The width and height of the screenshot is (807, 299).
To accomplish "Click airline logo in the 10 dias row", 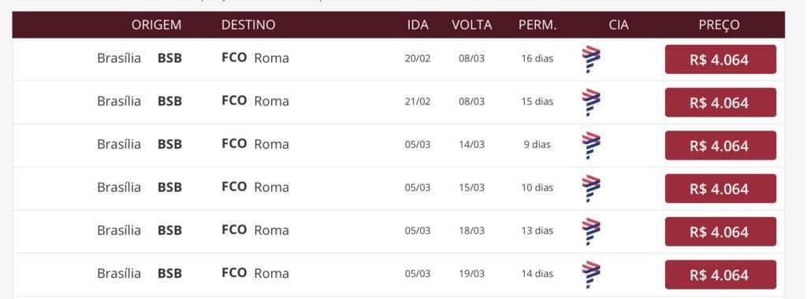I will pos(591,189).
